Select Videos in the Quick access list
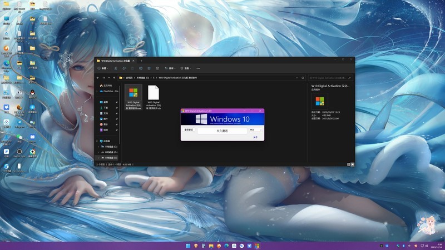Viewport: 445px width, 250px height. point(106,130)
